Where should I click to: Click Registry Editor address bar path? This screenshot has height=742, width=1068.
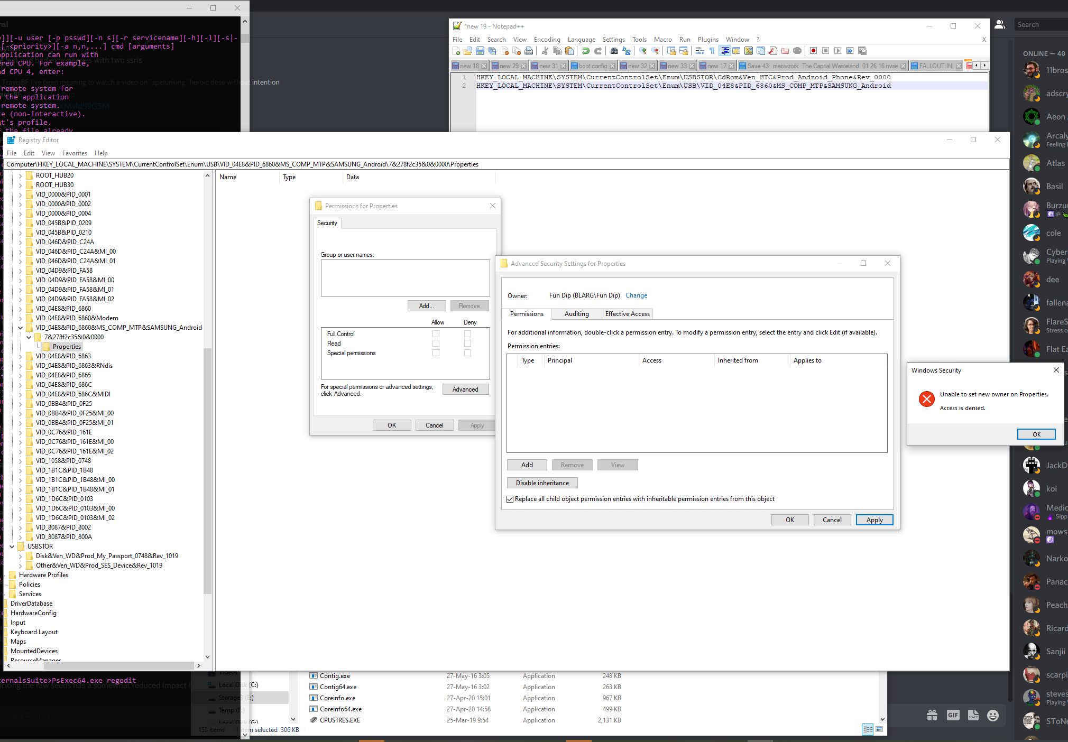tap(506, 164)
